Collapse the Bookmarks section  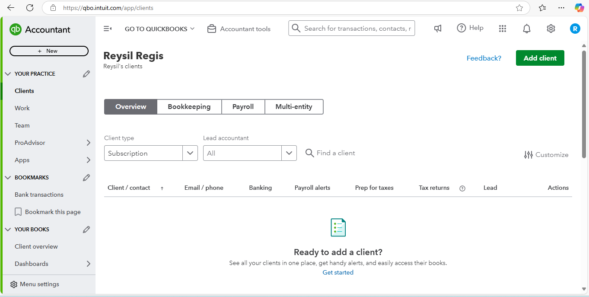pyautogui.click(x=8, y=178)
